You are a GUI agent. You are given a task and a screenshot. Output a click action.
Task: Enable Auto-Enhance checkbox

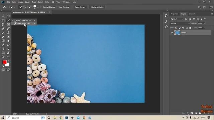coord(58,7)
